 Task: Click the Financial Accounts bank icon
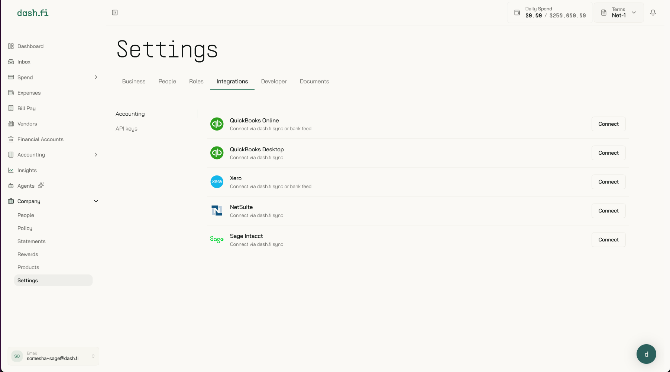[x=11, y=139]
